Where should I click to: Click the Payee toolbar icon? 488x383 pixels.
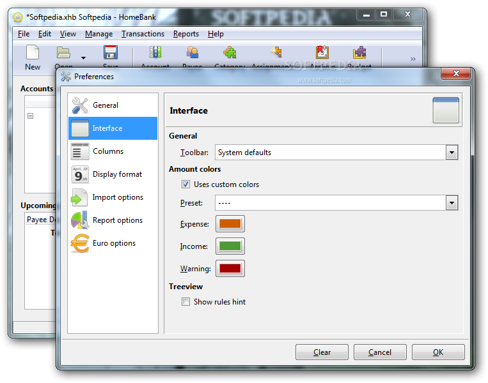193,52
